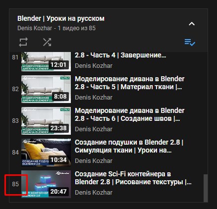The width and height of the screenshot is (217, 209).
Task: Click the playlist index number 83
Action: pos(15,121)
